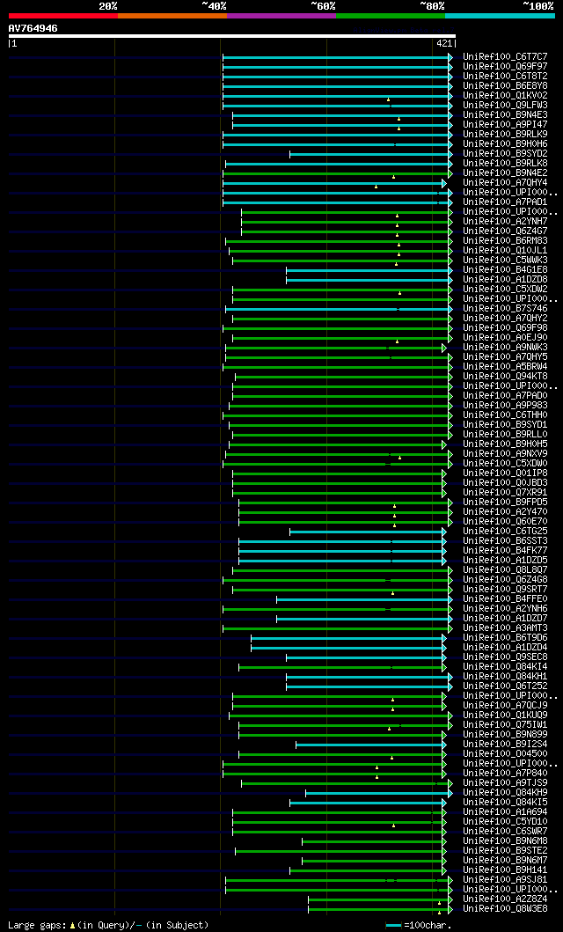Select label UniRef100_B4G1E8
This screenshot has height=932, width=563.
click(x=506, y=270)
